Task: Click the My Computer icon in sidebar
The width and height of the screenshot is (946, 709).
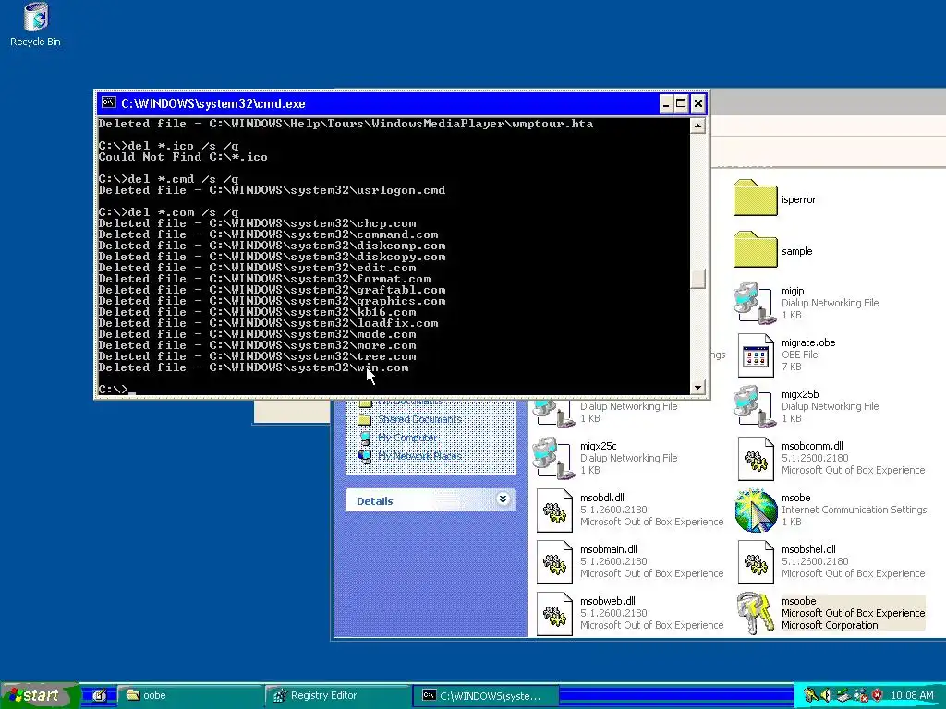Action: 365,437
